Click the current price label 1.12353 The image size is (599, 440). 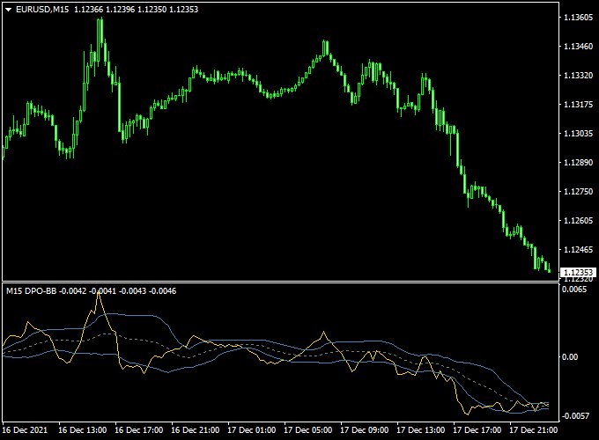578,272
